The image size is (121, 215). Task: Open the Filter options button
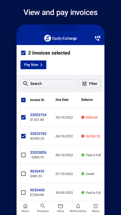90,84
